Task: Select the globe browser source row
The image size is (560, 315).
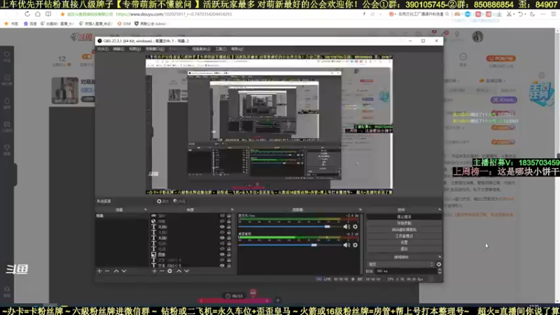Action: click(x=191, y=221)
